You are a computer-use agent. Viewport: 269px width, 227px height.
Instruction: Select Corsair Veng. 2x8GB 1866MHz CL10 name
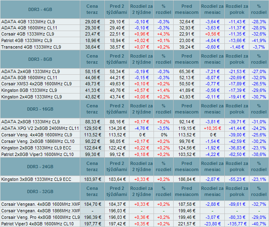[38, 141]
